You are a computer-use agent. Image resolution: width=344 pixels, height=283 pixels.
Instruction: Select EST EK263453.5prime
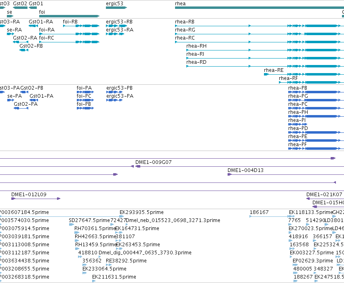click(x=119, y=249)
